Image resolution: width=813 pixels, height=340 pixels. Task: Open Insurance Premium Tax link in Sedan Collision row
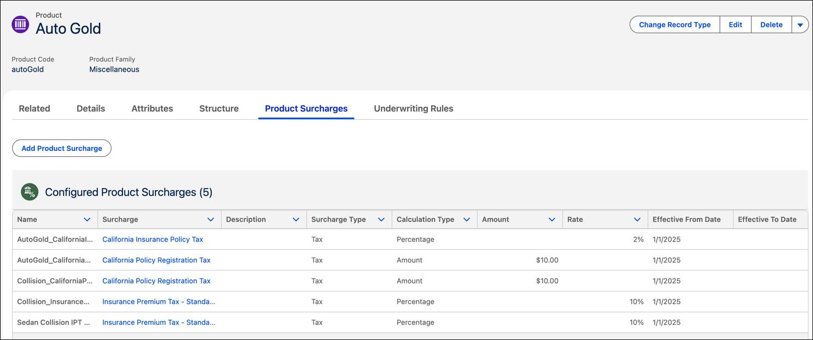pos(159,323)
